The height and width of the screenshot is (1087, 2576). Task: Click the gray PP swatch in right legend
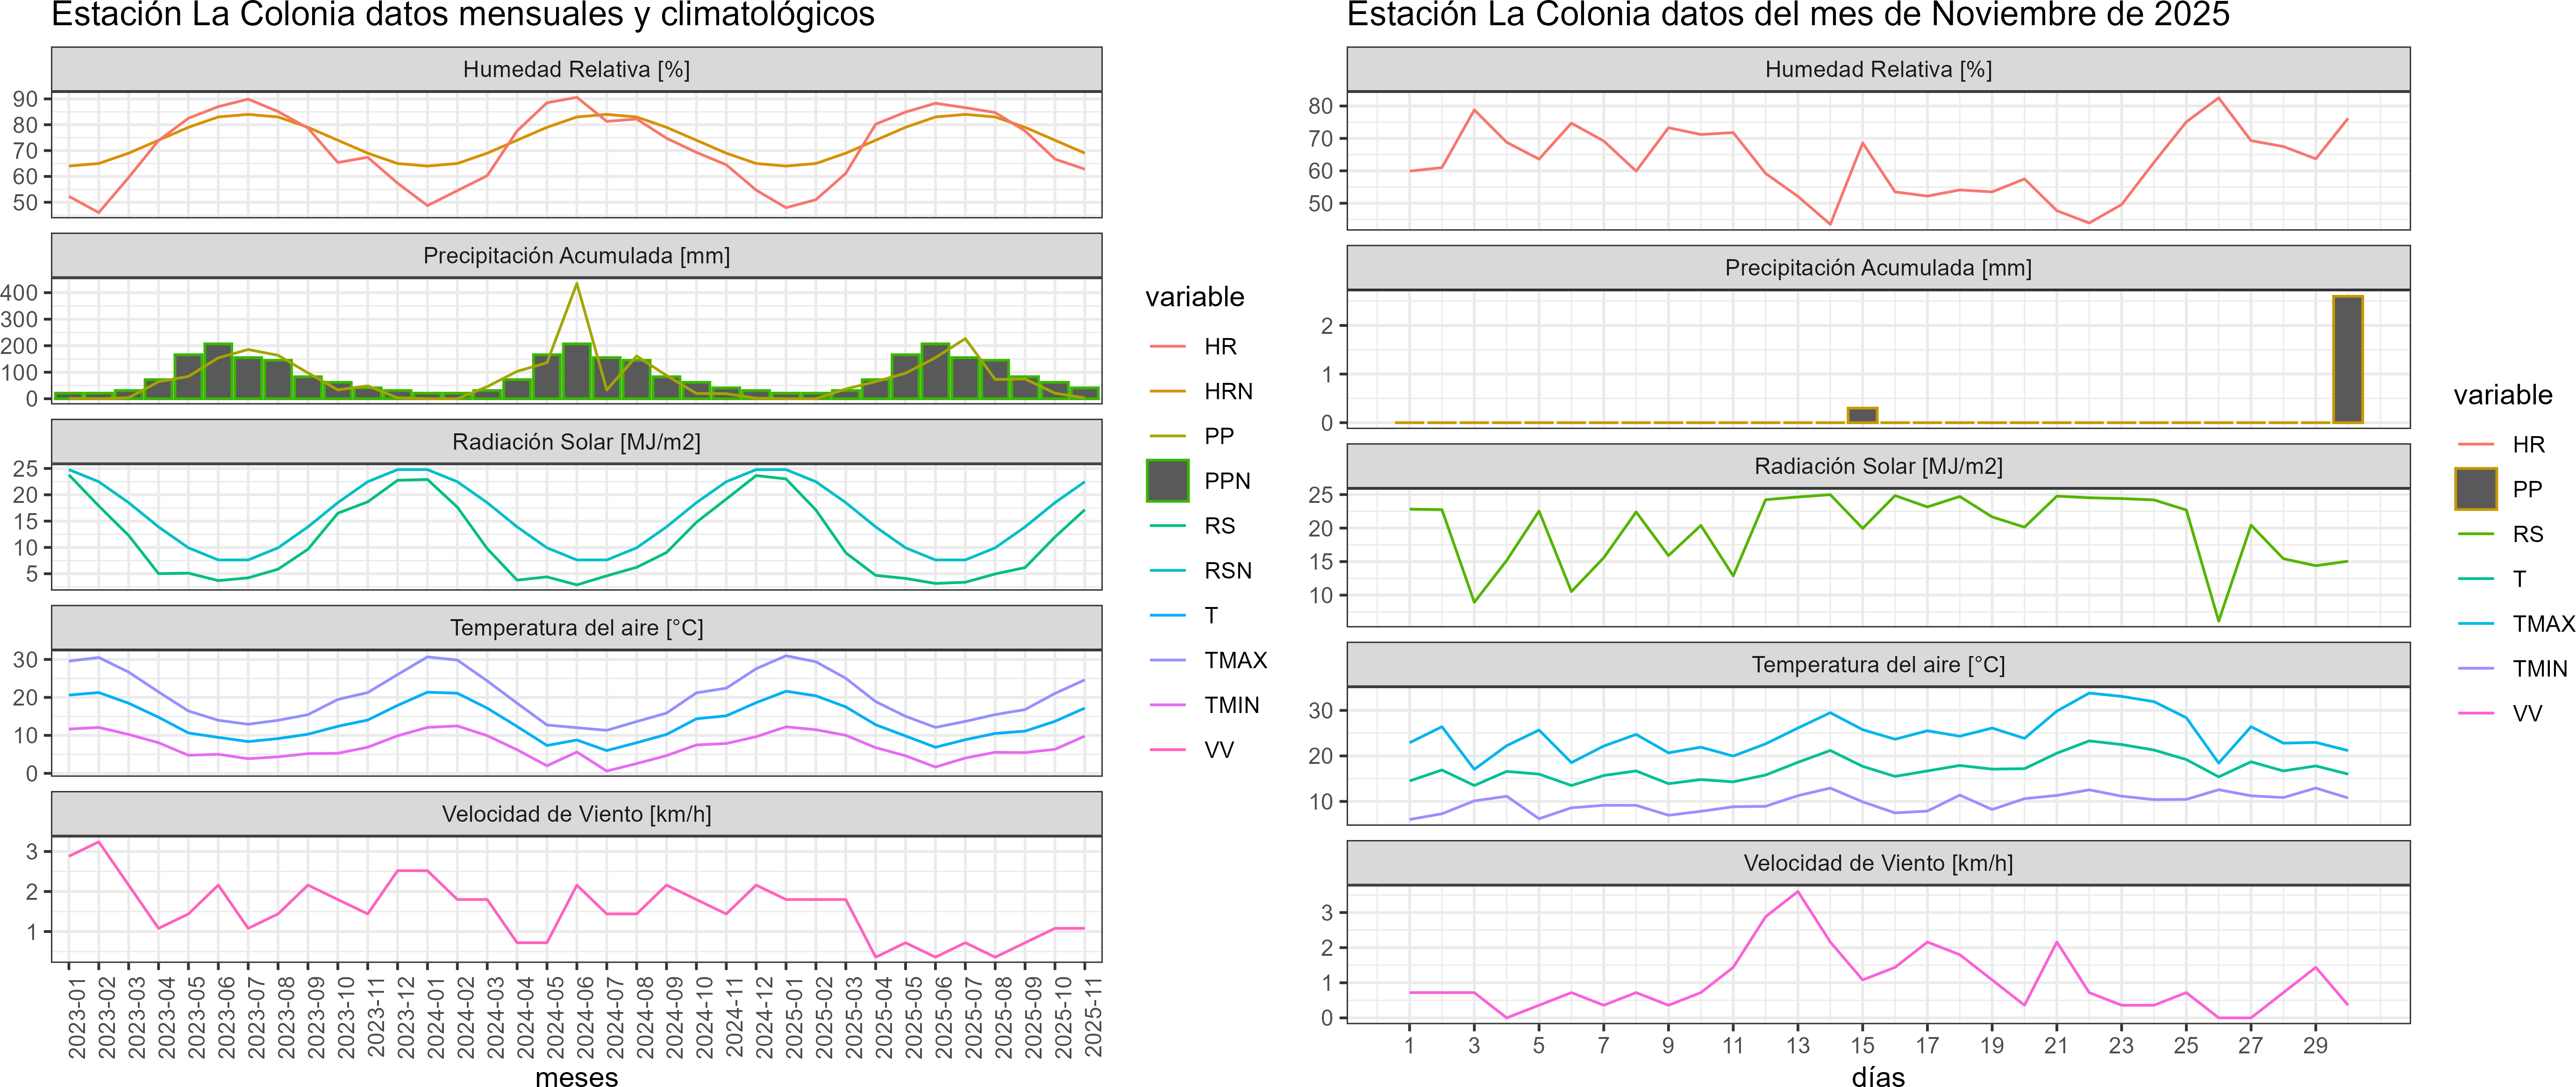coord(2475,488)
